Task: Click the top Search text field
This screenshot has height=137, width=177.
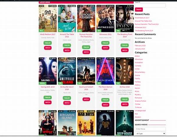Action: (150, 5)
